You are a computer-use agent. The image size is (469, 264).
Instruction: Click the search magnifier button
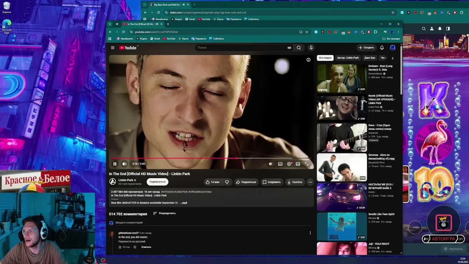(x=299, y=48)
